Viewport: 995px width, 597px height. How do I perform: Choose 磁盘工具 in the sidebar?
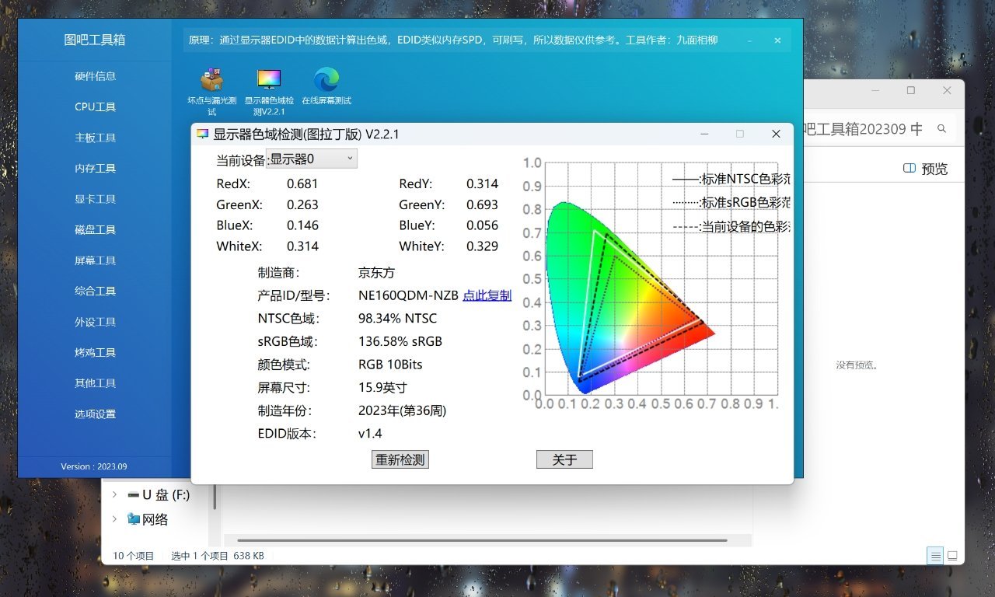point(95,229)
